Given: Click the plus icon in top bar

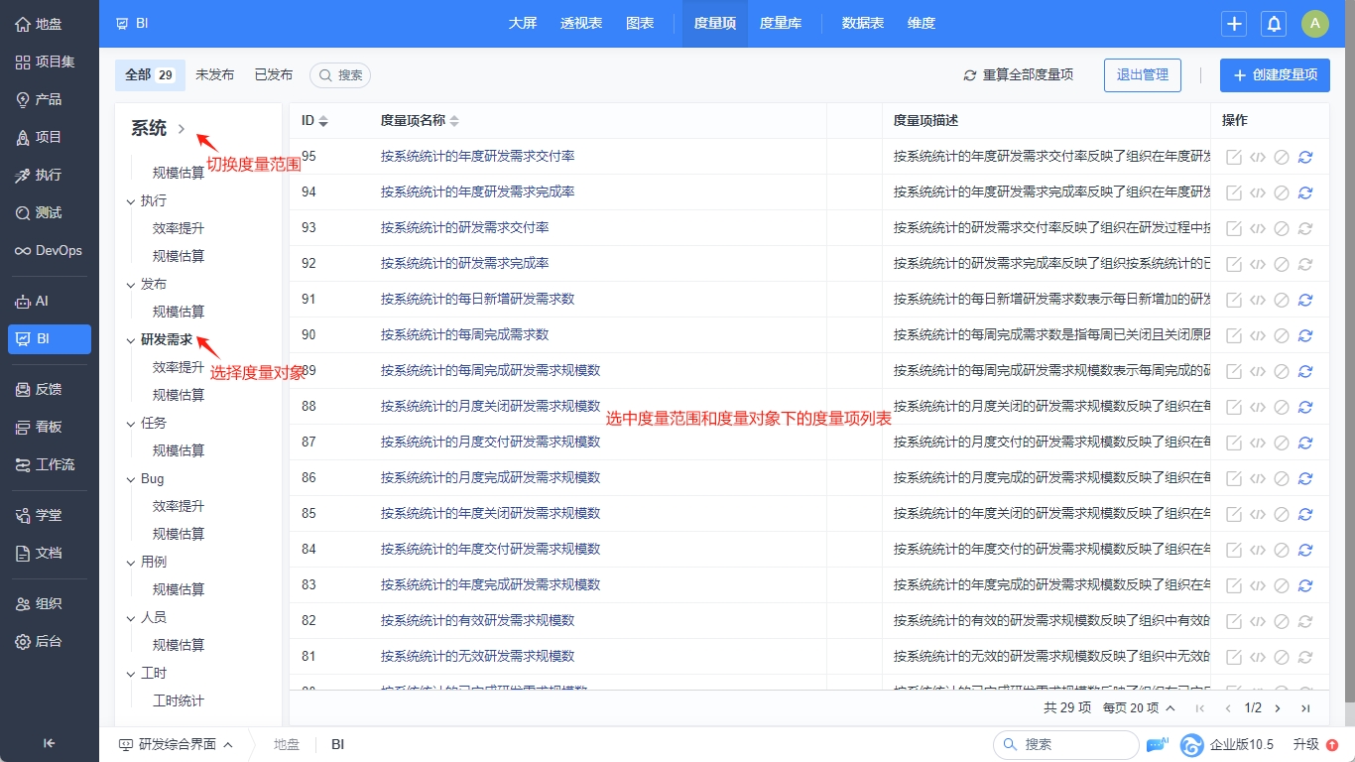Looking at the screenshot, I should (1234, 24).
